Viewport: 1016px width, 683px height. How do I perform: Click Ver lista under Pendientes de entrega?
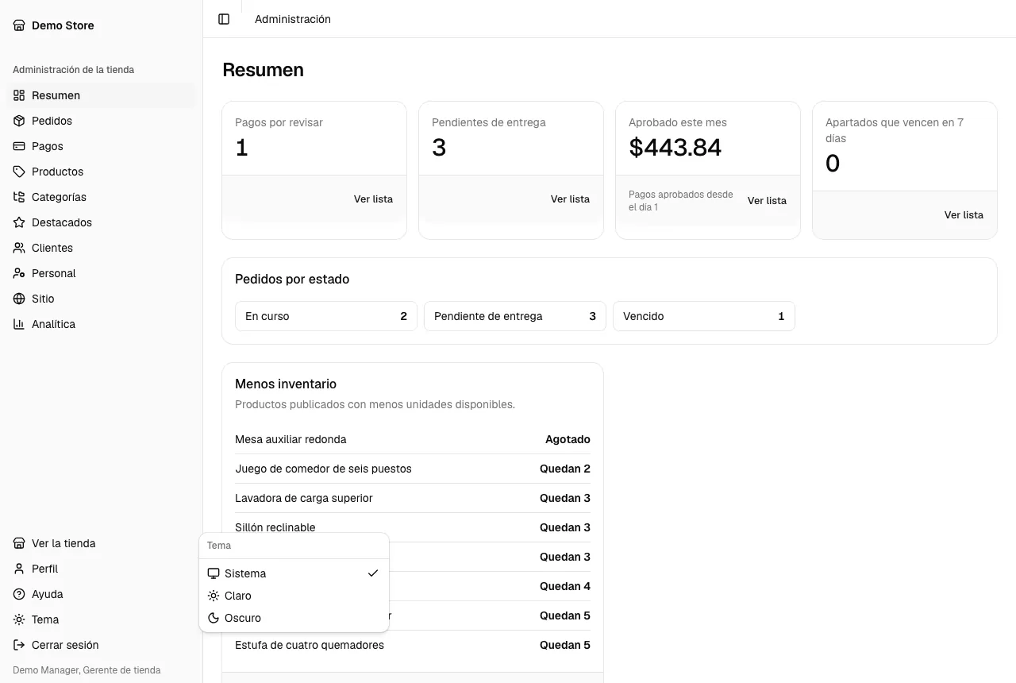point(570,199)
